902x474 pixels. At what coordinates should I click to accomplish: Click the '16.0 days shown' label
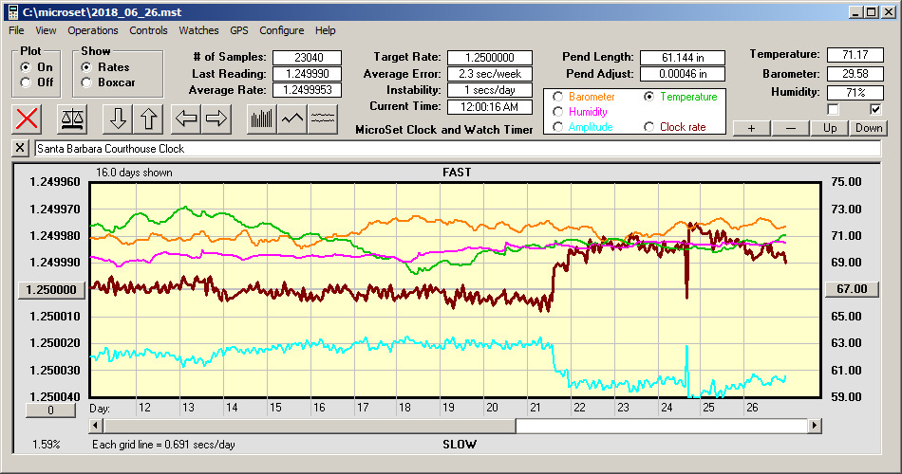[134, 173]
